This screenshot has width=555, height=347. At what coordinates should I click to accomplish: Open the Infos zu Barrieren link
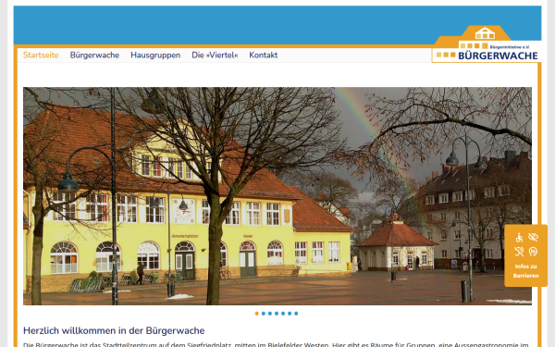tap(526, 271)
